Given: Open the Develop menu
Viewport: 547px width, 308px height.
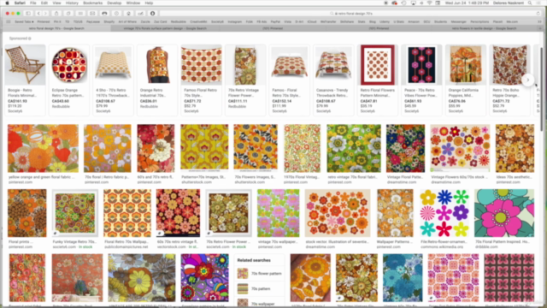Looking at the screenshot, I should [x=114, y=3].
